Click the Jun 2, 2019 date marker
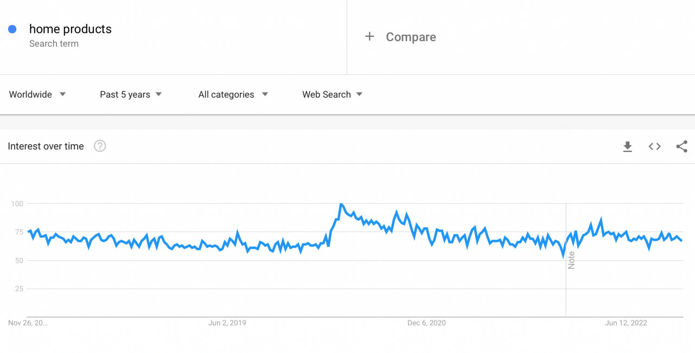 (227, 323)
